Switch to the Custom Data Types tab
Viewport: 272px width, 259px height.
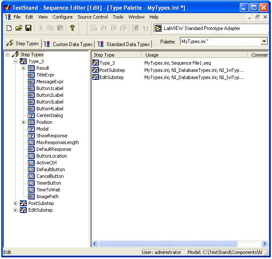(x=68, y=44)
